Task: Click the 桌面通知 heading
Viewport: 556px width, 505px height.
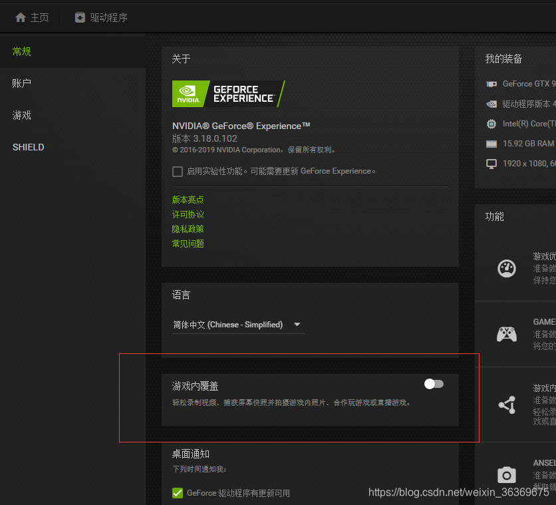Action: (191, 454)
